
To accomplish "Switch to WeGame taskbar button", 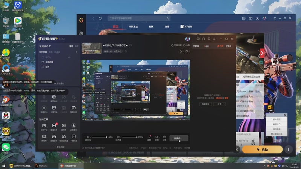I will click(45, 166).
